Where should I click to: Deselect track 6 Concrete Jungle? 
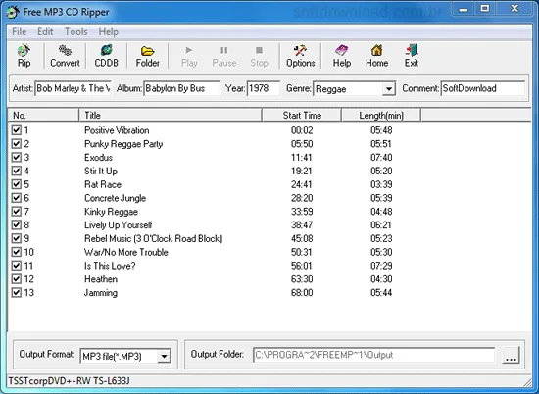16,198
